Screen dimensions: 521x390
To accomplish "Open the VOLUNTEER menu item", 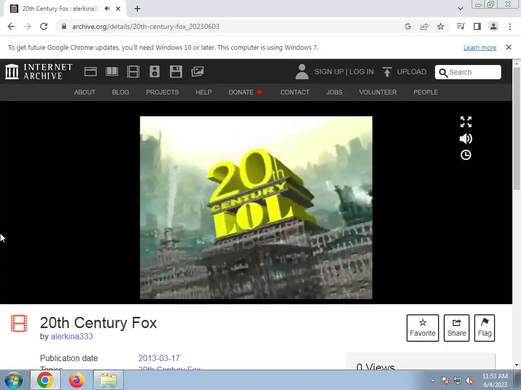I will pos(378,92).
